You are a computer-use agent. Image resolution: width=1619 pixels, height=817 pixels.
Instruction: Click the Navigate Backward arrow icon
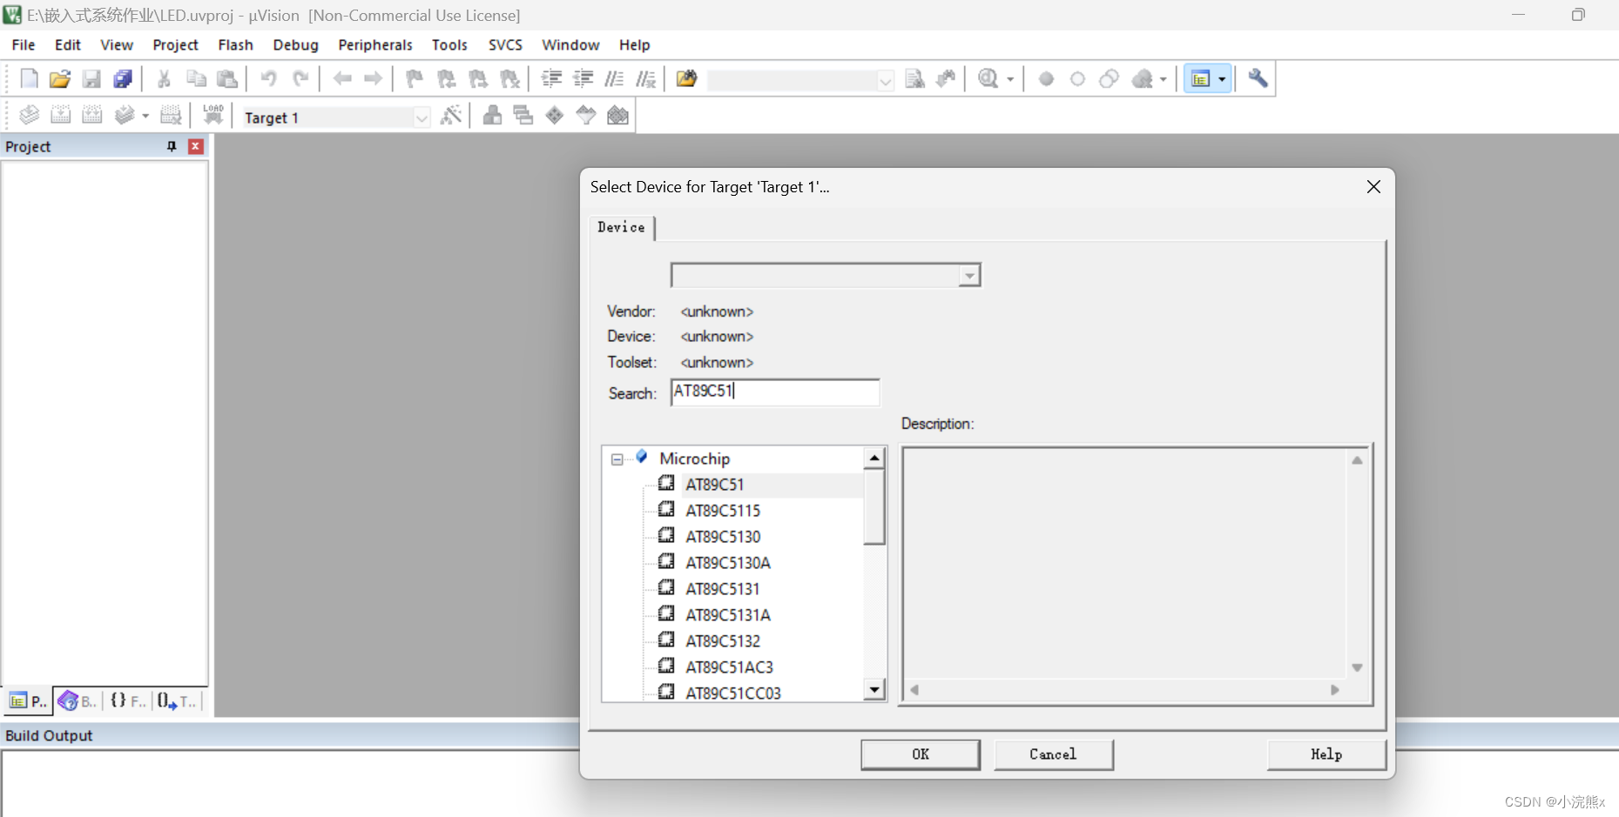(342, 79)
